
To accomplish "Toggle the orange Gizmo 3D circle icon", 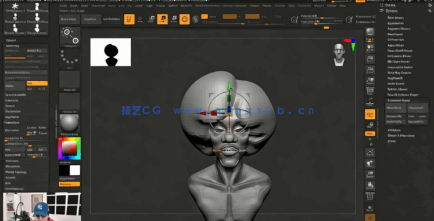I will (x=185, y=19).
